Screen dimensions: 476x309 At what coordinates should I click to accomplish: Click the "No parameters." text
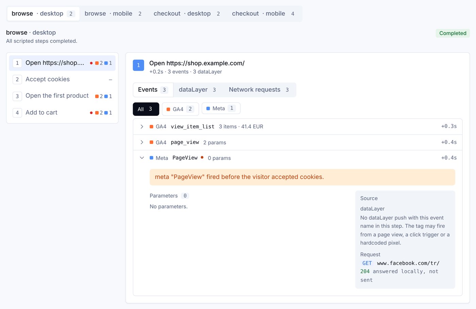pyautogui.click(x=169, y=206)
